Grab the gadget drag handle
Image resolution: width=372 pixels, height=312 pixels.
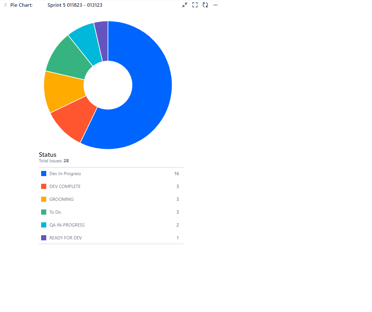click(x=5, y=5)
